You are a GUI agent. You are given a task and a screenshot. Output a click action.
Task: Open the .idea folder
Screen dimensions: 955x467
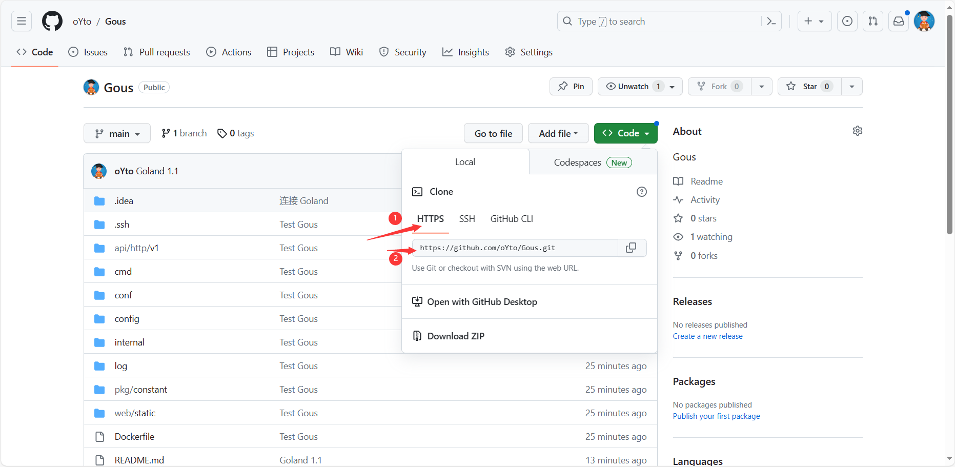[124, 201]
